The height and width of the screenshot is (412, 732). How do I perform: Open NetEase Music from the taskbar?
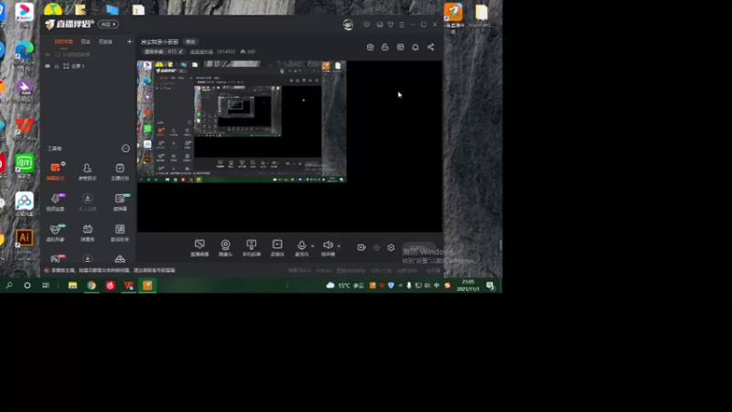110,286
